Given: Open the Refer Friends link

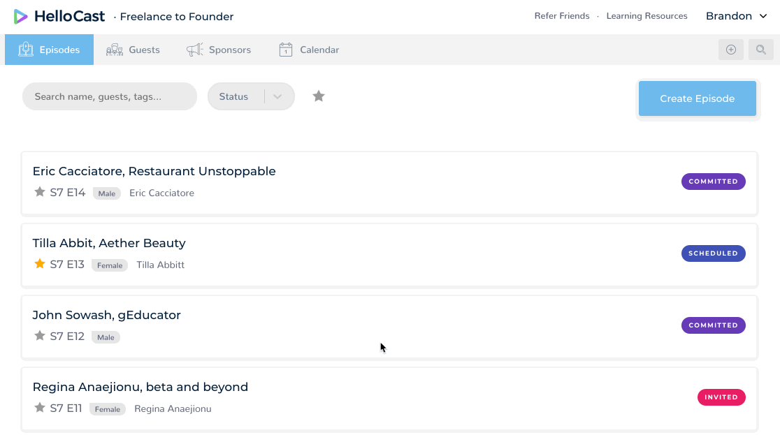Looking at the screenshot, I should point(562,16).
